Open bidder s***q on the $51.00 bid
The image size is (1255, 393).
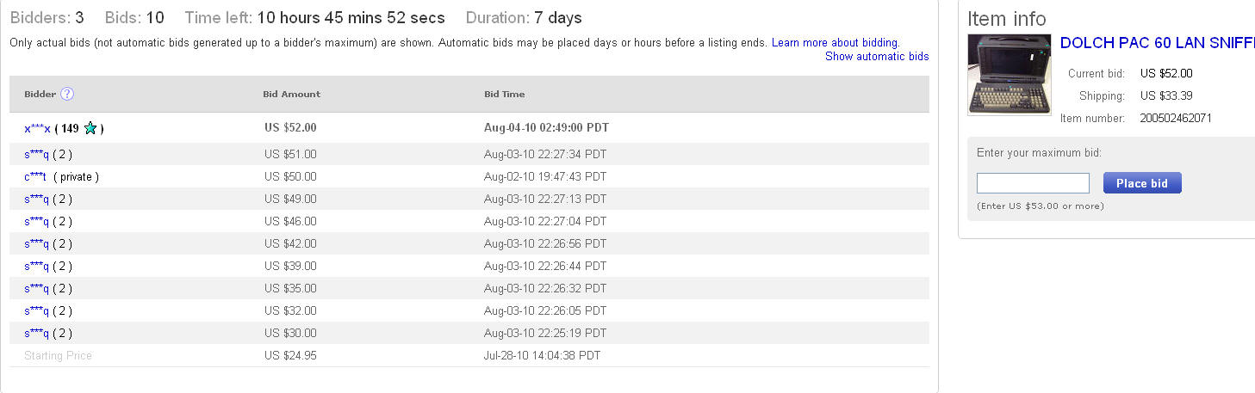[x=37, y=154]
